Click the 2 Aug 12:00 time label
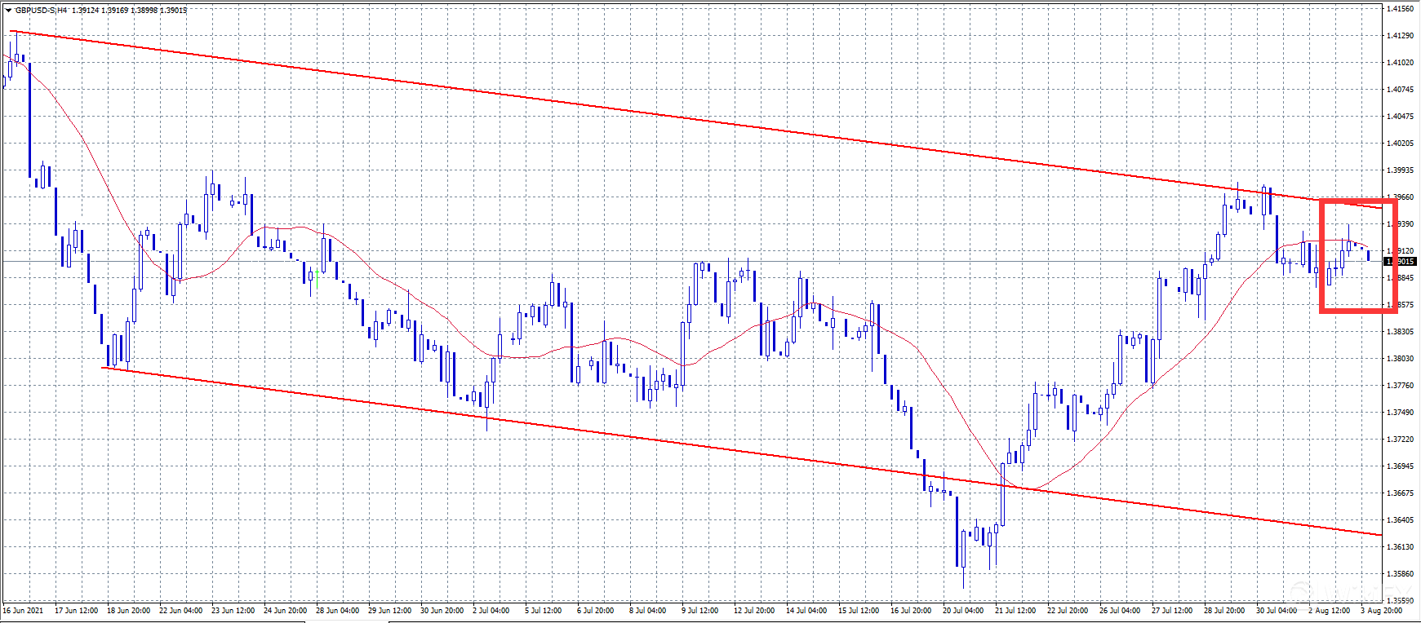The height and width of the screenshot is (623, 1421). point(1330,610)
